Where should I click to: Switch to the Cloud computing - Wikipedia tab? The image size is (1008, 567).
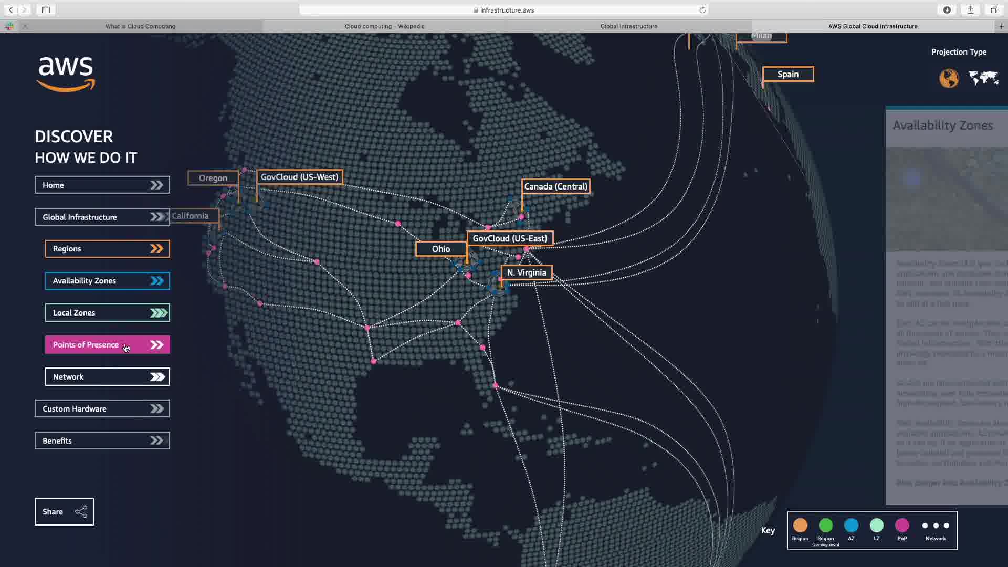384,26
